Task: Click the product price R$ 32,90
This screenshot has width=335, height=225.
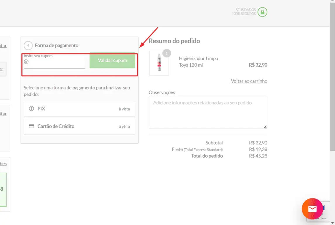Action: click(x=258, y=65)
